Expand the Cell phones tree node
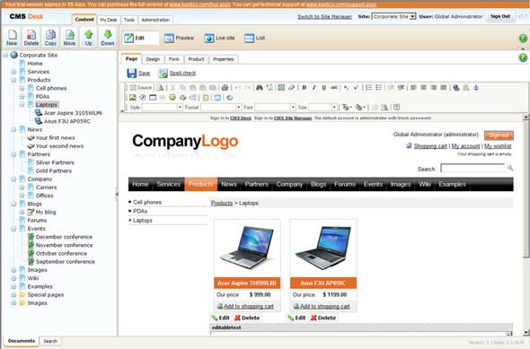The height and width of the screenshot is (349, 530). point(22,88)
